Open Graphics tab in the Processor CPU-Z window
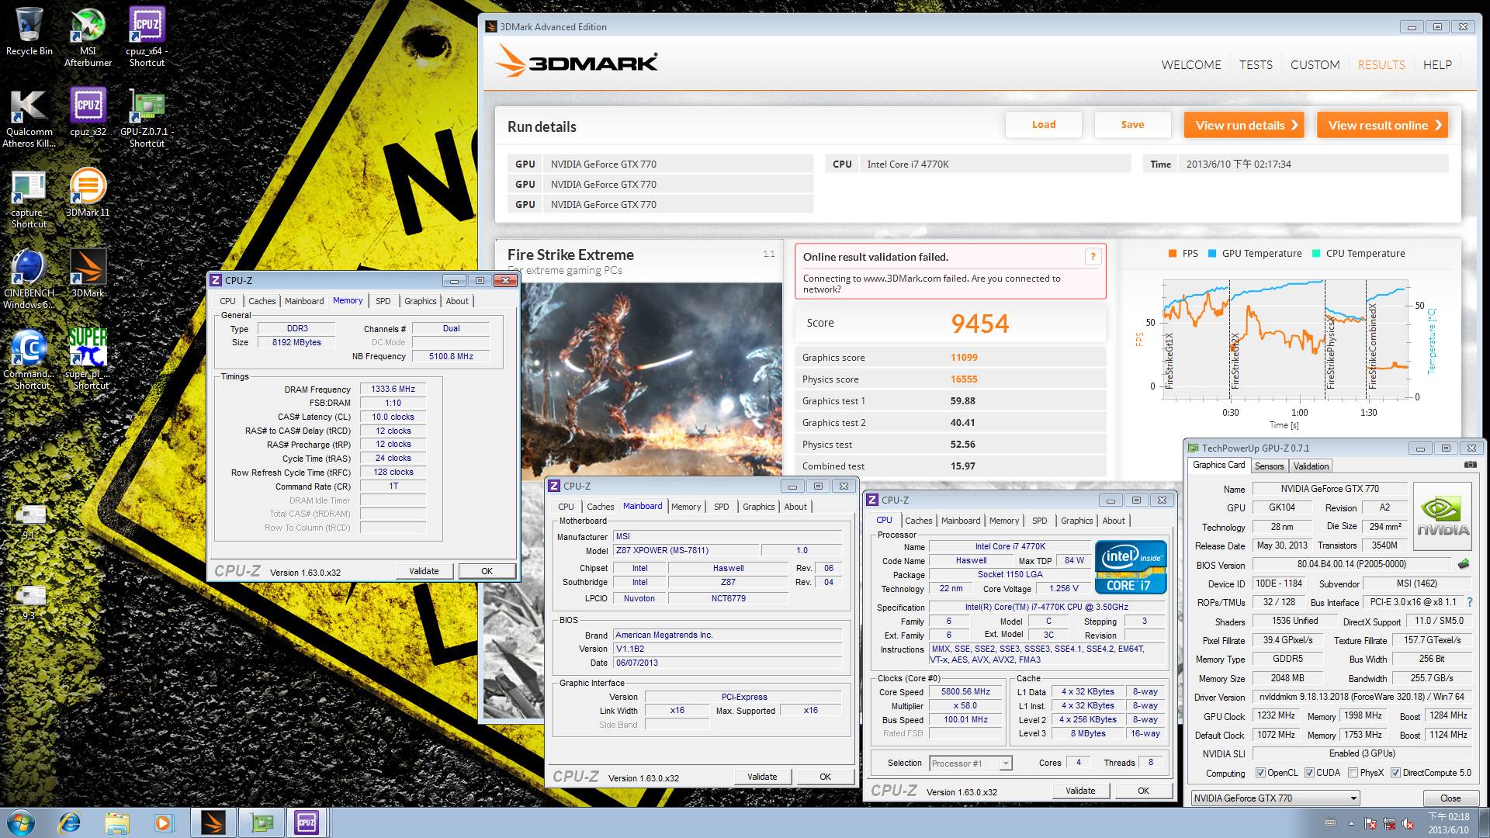 pyautogui.click(x=1076, y=521)
